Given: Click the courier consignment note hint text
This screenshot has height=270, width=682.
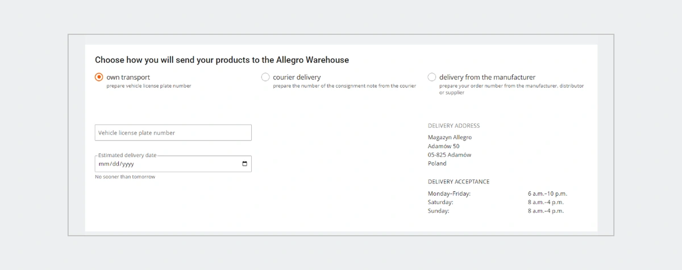Looking at the screenshot, I should (344, 86).
